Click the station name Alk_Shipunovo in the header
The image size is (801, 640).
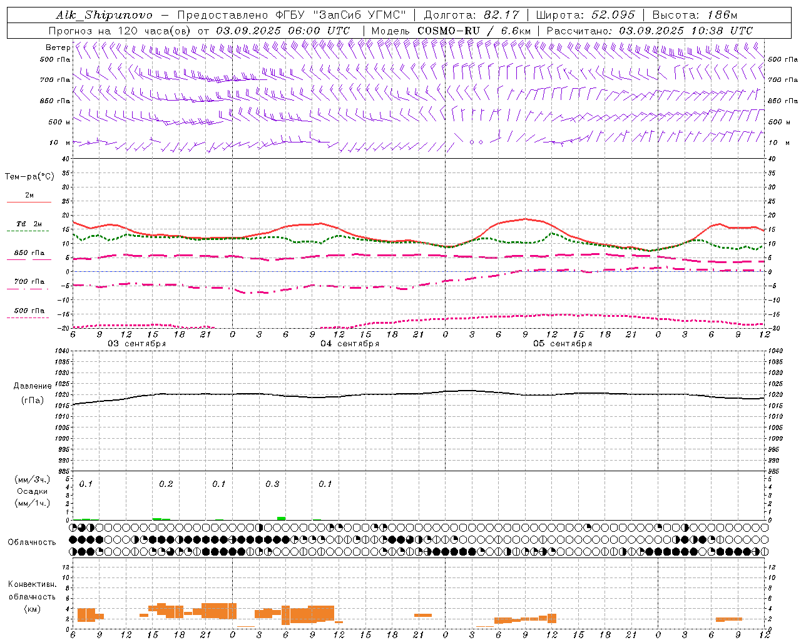(104, 15)
